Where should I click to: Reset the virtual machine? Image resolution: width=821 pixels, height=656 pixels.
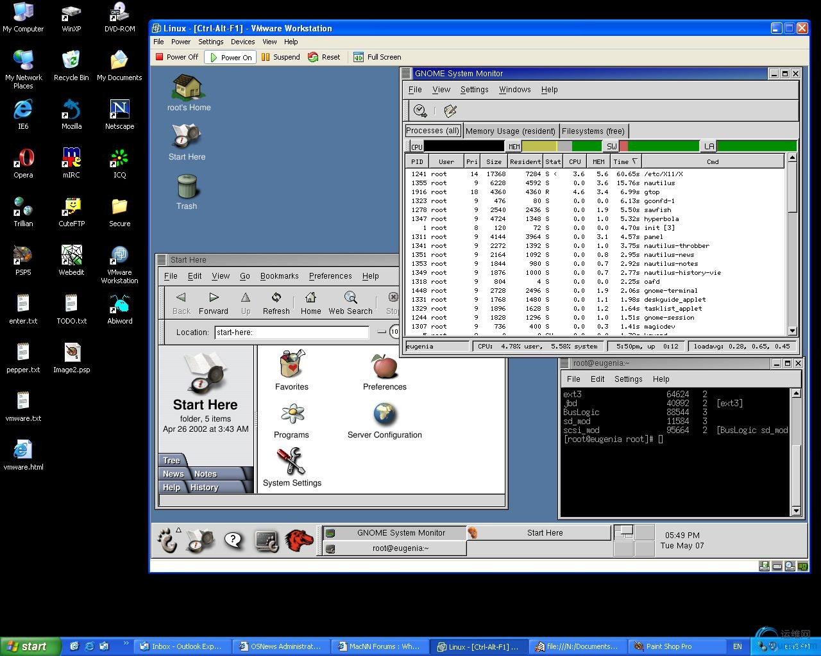pyautogui.click(x=324, y=57)
